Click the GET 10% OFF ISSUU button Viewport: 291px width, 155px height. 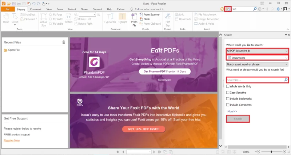coord(144,129)
